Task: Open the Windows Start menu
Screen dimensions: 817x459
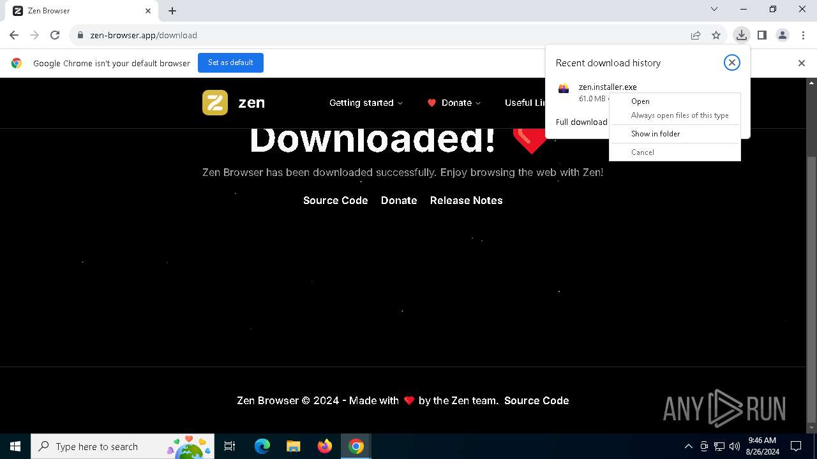Action: 15,446
